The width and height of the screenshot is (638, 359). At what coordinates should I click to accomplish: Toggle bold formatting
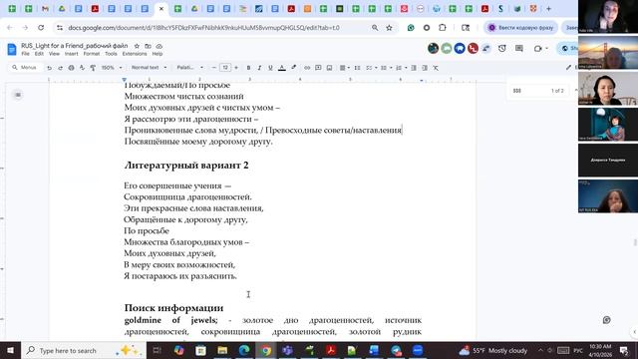click(248, 68)
